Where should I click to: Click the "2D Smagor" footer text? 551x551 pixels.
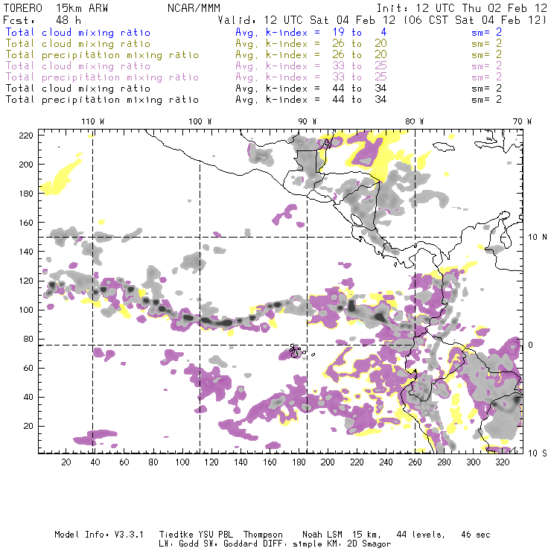tap(369, 544)
